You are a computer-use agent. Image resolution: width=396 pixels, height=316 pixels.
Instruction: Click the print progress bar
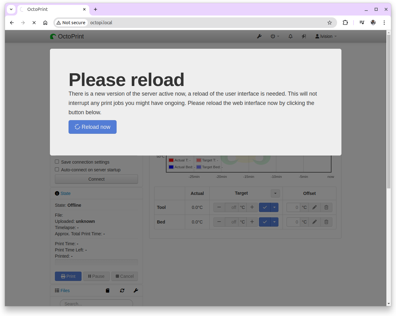(x=96, y=262)
